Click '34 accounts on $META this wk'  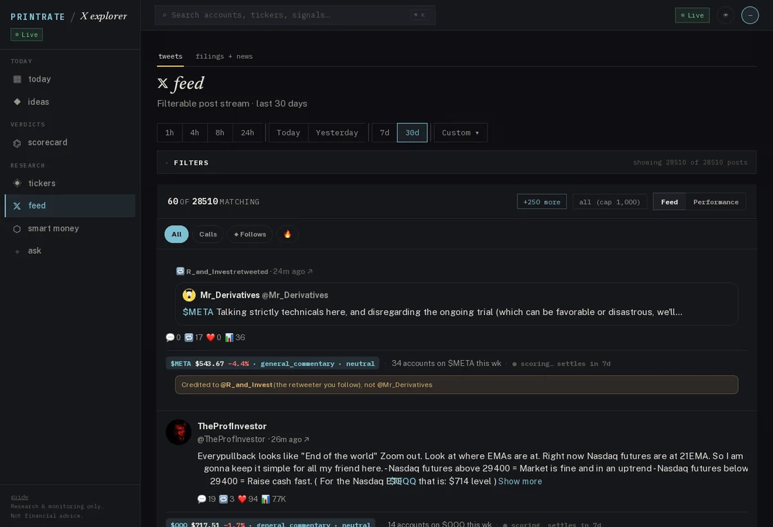[x=446, y=363]
